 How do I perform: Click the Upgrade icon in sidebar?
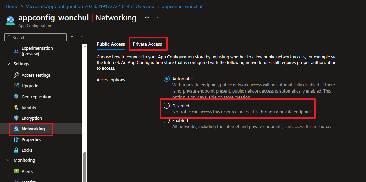coord(16,86)
